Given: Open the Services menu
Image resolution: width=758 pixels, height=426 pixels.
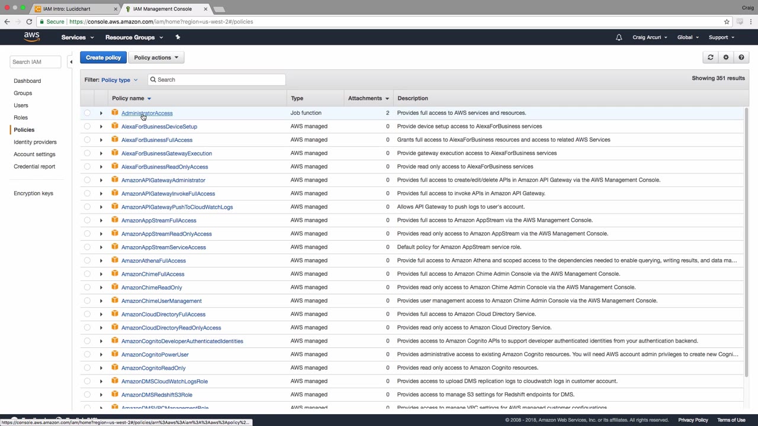Looking at the screenshot, I should coord(77,37).
